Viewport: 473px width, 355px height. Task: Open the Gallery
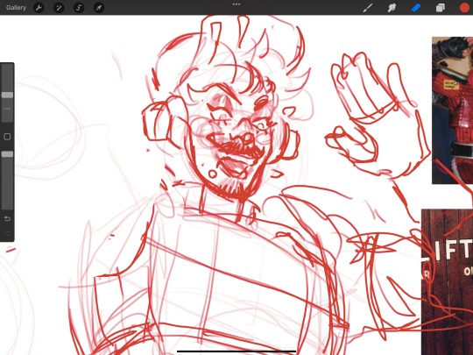coord(16,8)
